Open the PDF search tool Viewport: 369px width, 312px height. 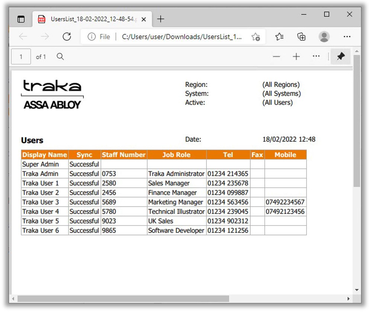point(60,57)
